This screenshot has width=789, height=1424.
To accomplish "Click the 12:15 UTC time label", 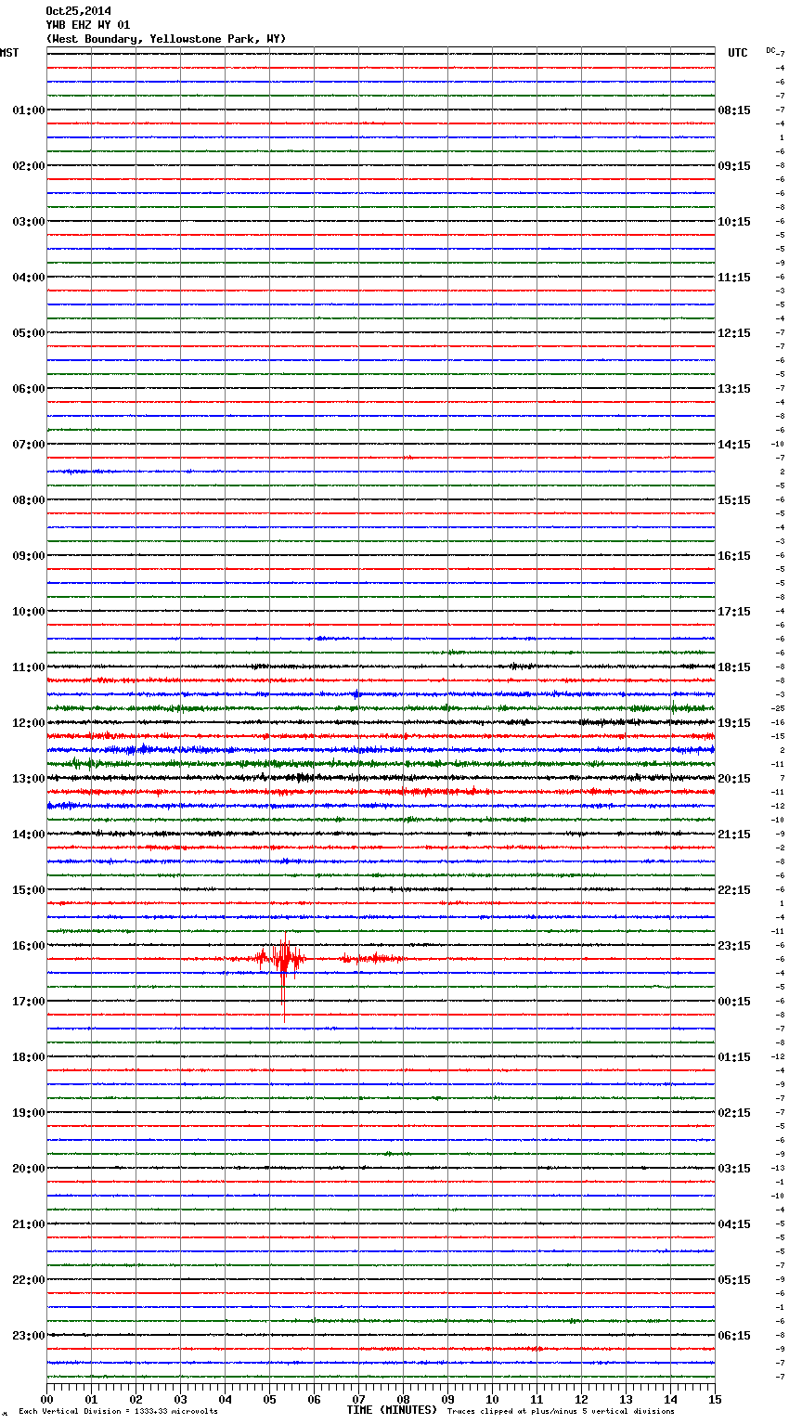I will click(734, 333).
